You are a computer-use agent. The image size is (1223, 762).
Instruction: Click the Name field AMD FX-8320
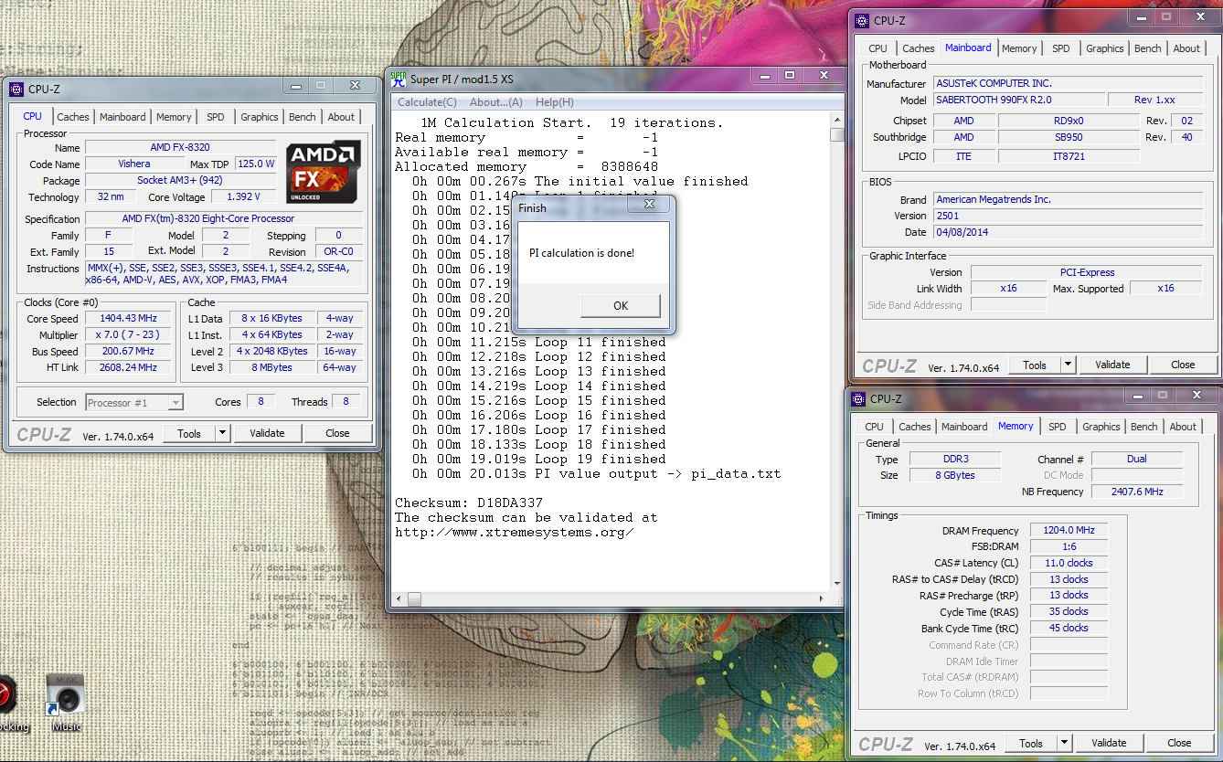pos(180,147)
